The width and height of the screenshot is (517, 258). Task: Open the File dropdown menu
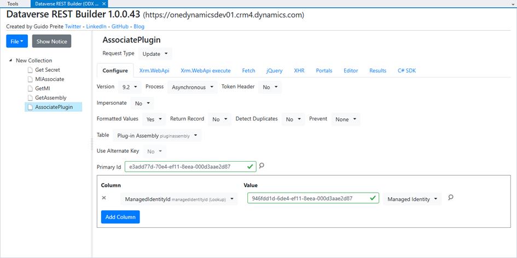coord(17,42)
